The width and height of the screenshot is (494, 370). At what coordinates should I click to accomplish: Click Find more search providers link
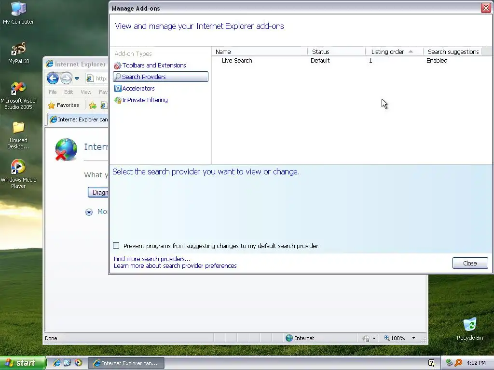[152, 259]
